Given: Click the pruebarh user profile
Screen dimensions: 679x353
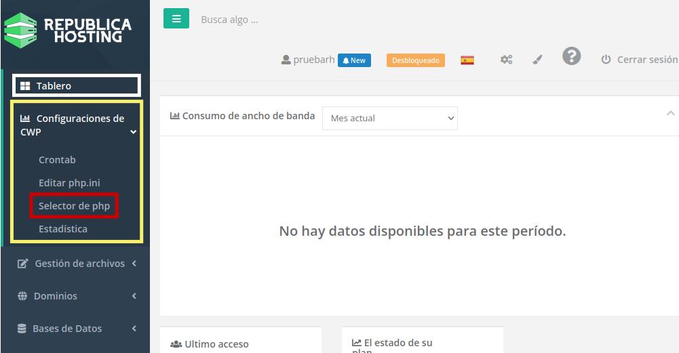Looking at the screenshot, I should (308, 60).
